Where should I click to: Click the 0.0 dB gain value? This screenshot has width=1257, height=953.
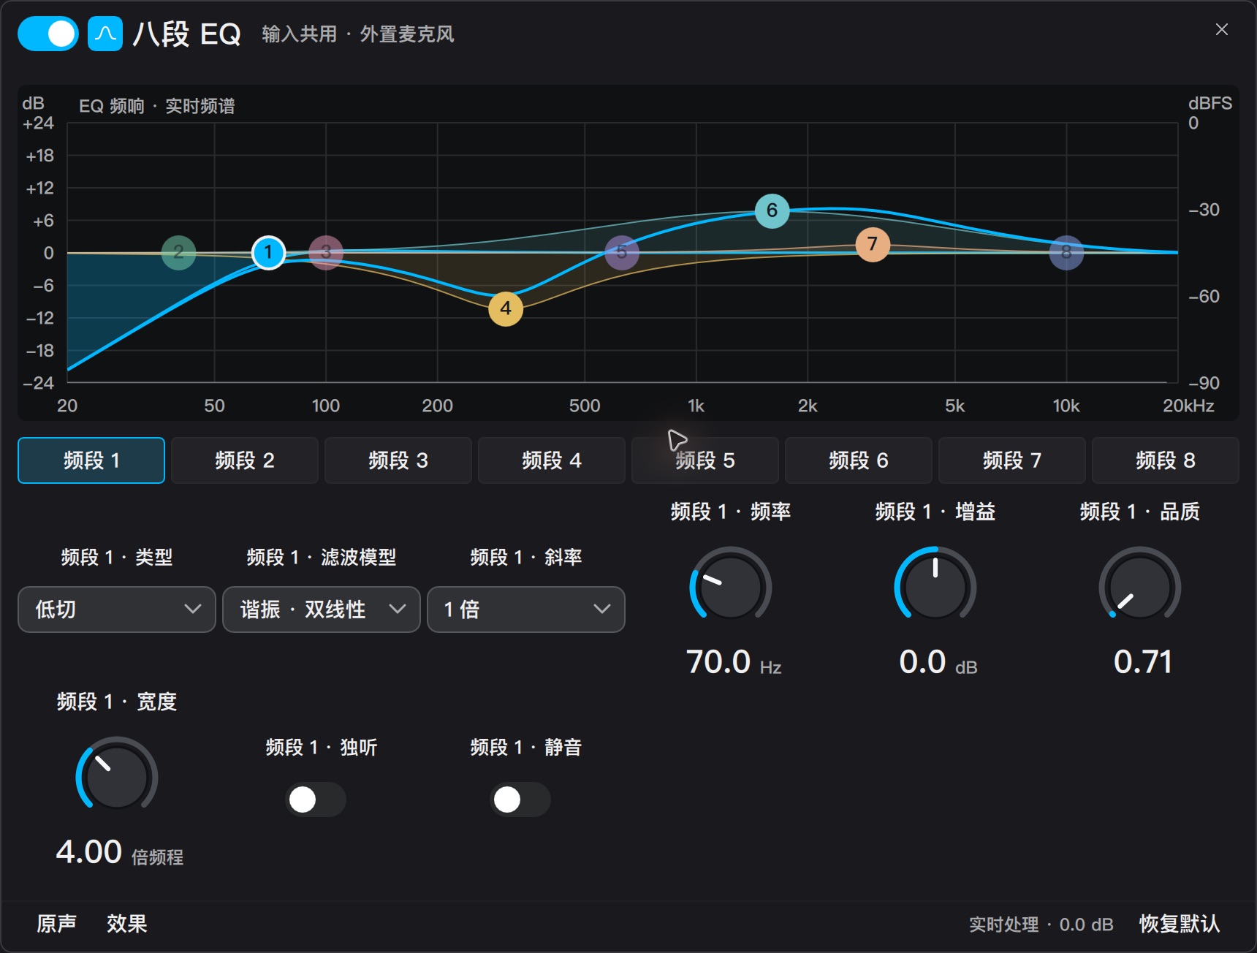tap(938, 663)
